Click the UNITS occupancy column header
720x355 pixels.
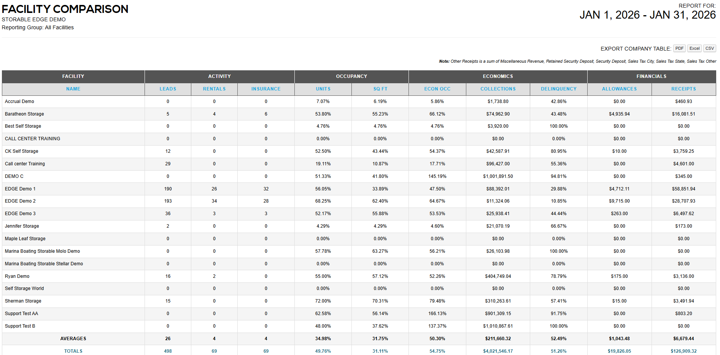click(x=323, y=89)
